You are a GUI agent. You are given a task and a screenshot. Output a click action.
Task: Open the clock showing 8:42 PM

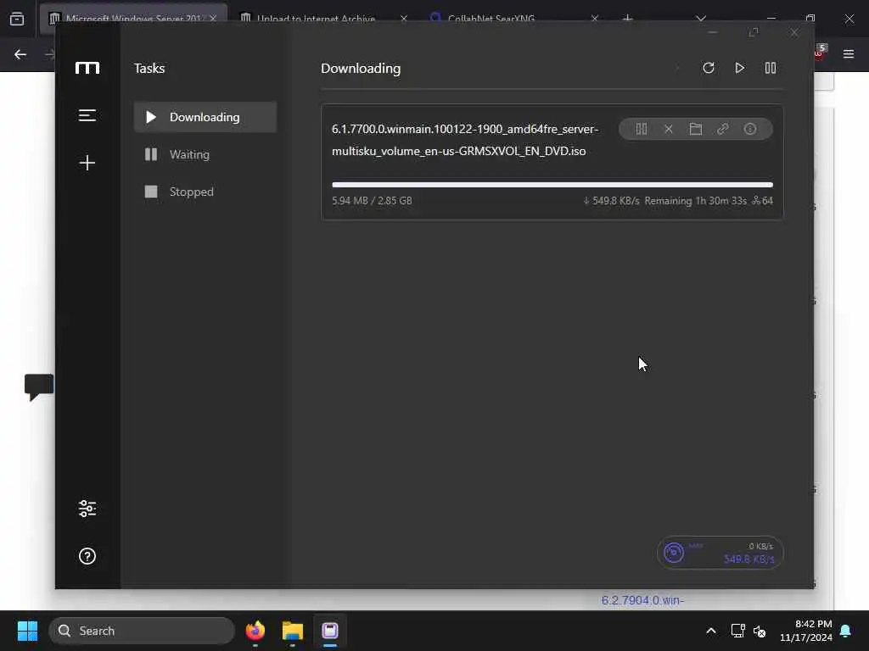[x=806, y=631]
